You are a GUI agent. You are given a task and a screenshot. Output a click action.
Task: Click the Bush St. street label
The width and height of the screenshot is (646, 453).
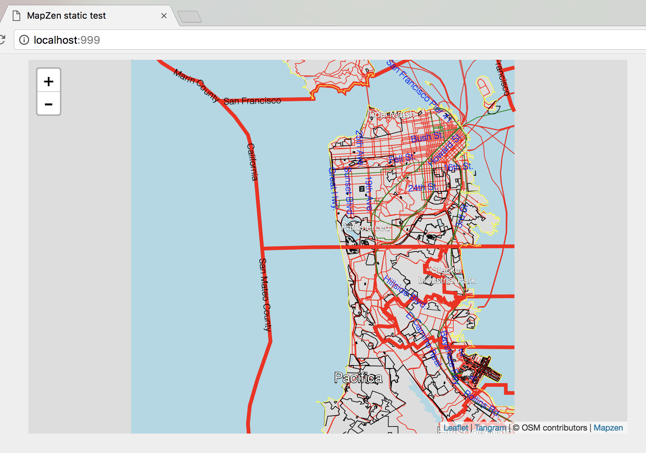coord(426,137)
